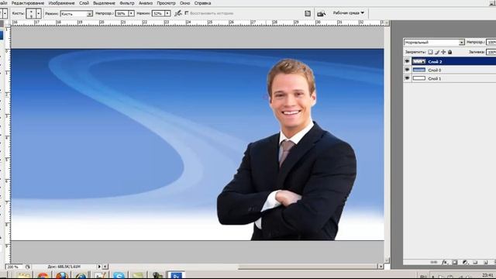Click the document size Док status text

[64, 267]
